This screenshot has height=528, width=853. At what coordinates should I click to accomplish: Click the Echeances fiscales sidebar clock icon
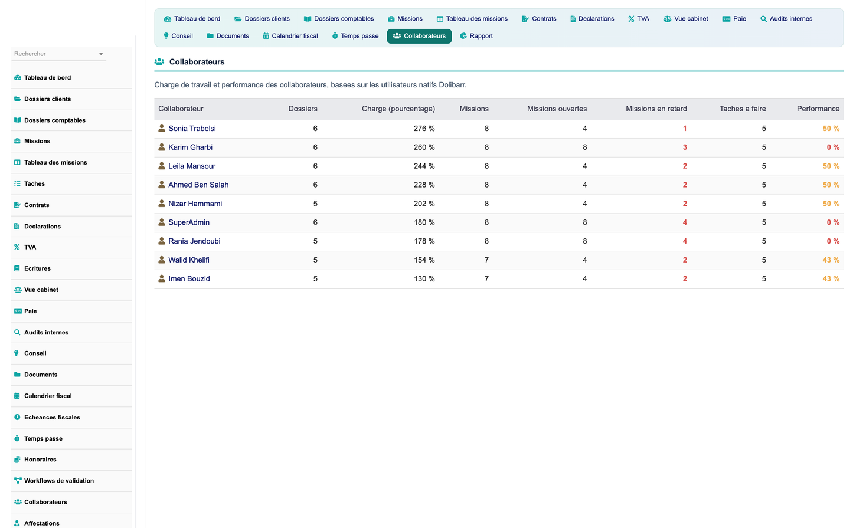pos(17,418)
